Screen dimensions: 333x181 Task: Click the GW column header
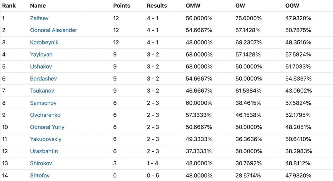[240, 6]
